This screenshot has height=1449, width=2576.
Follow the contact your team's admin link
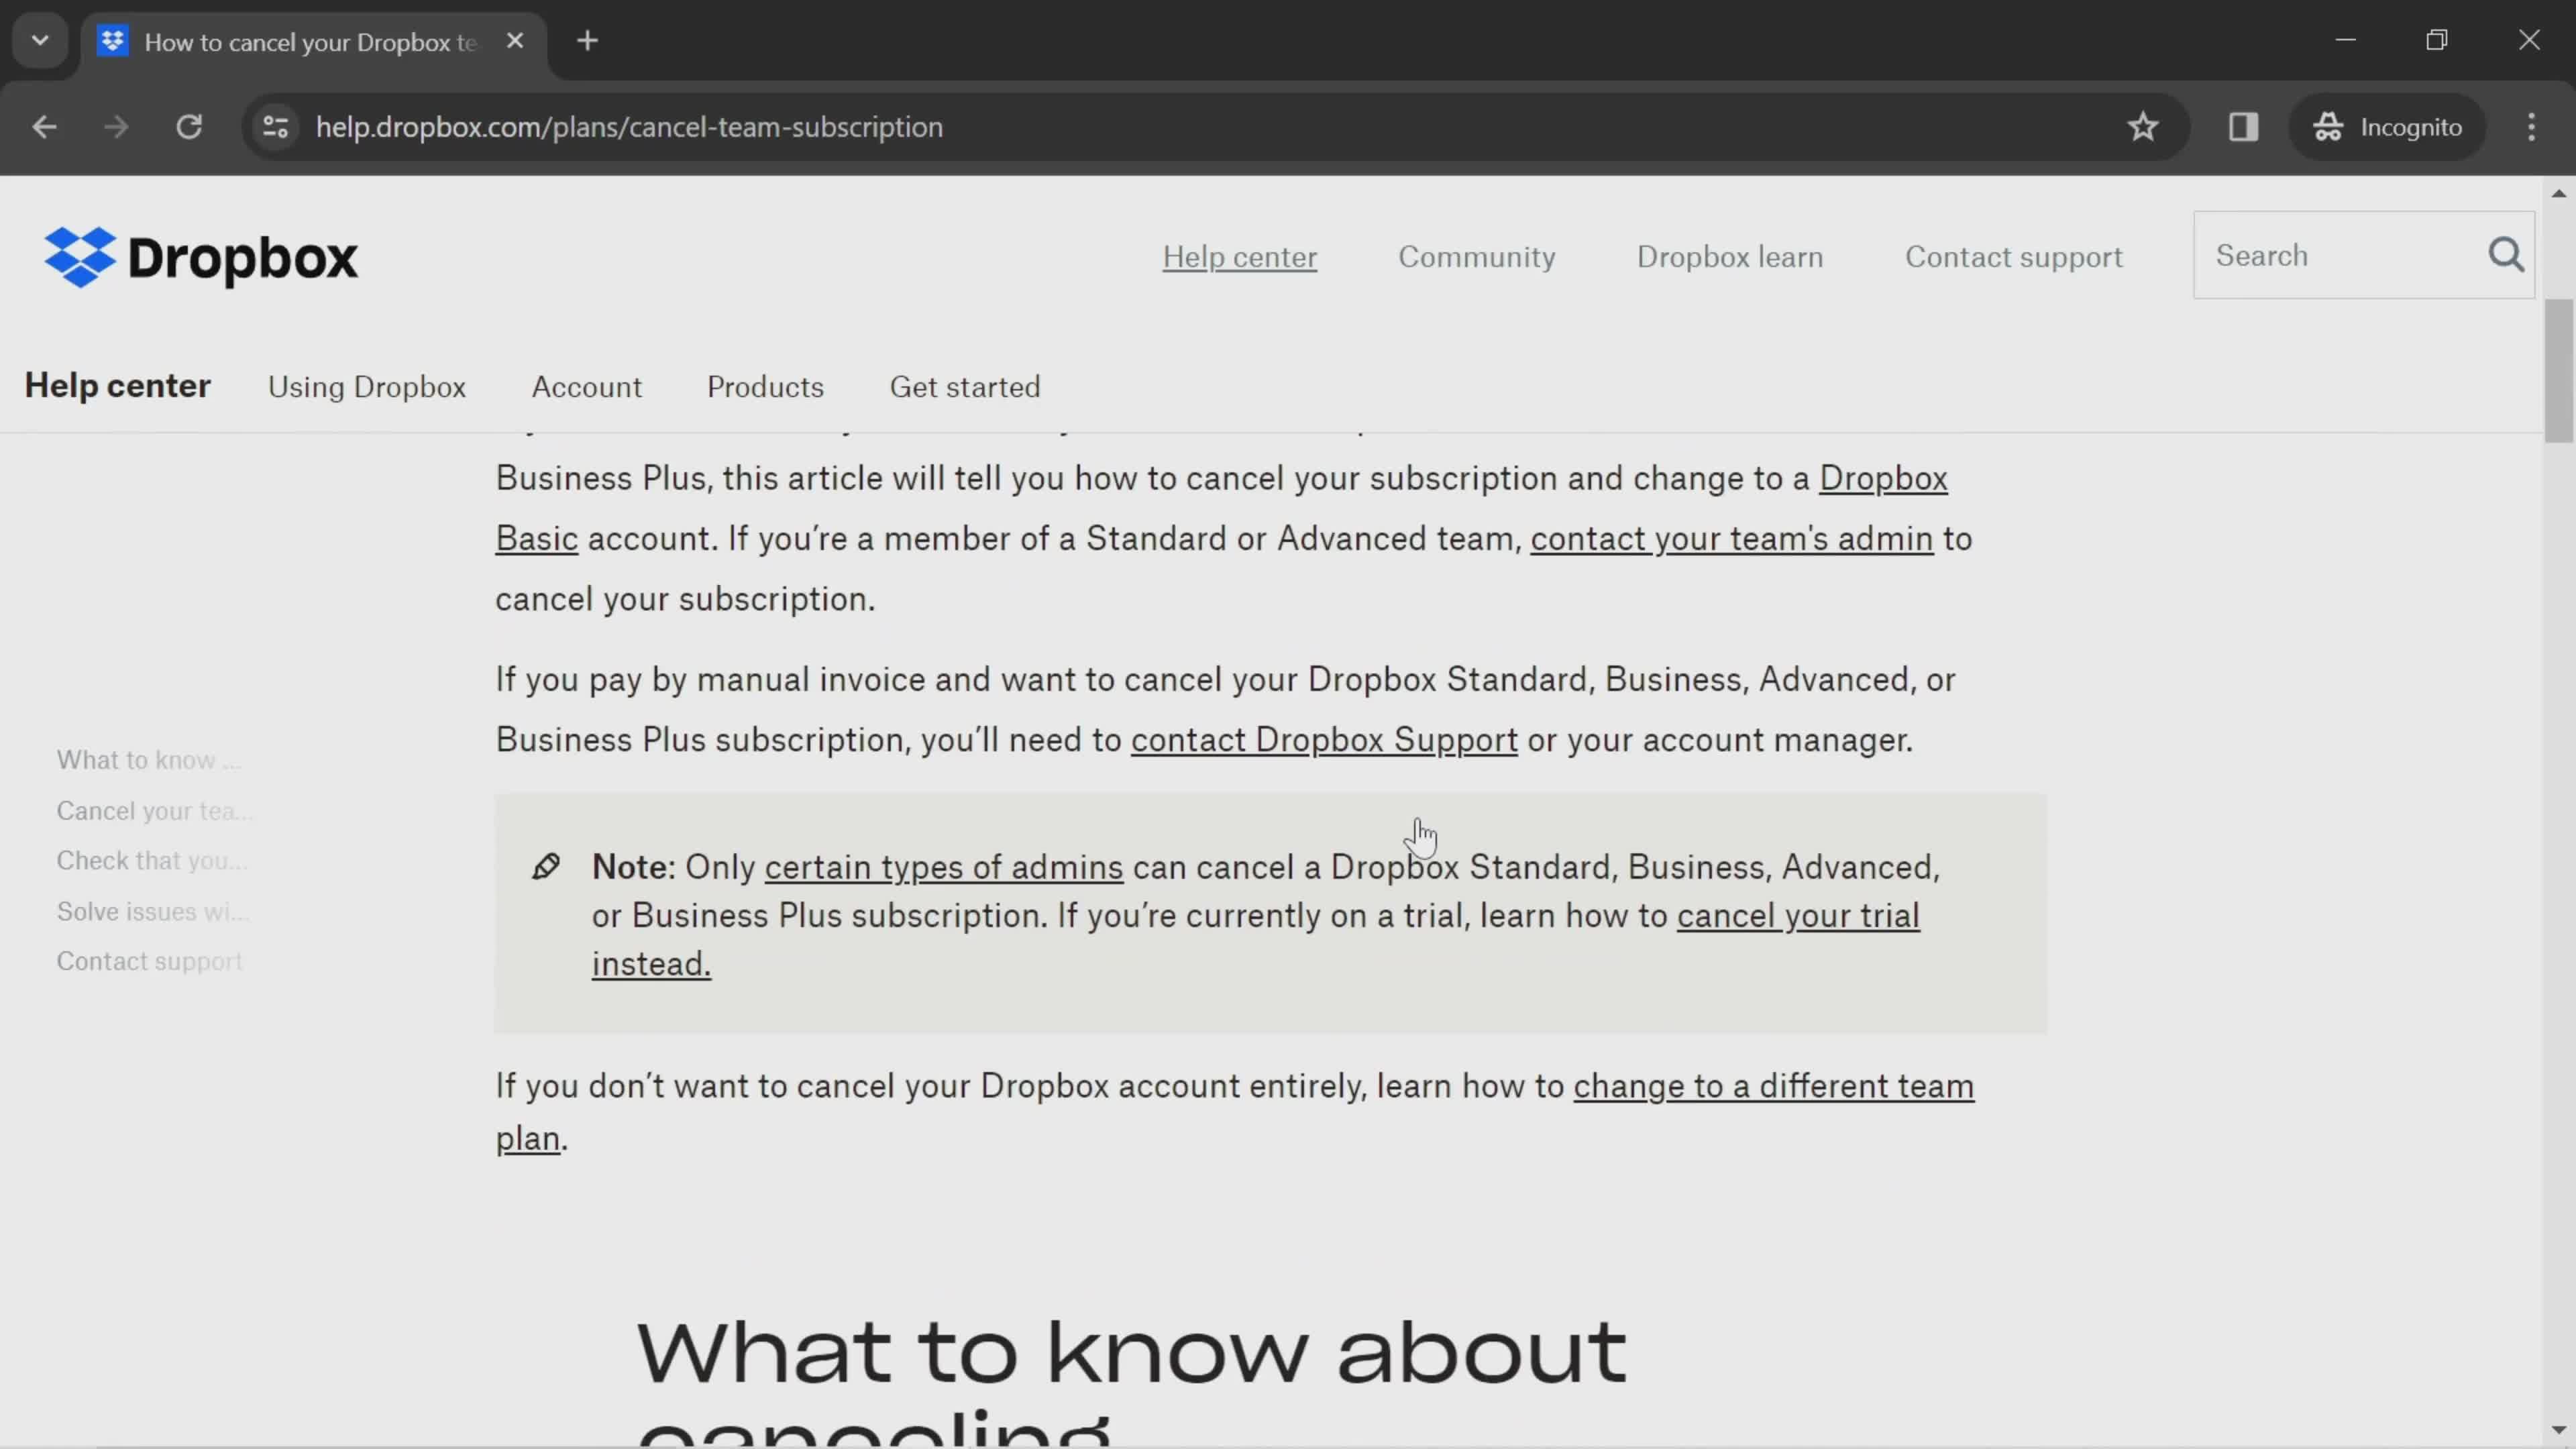pyautogui.click(x=1731, y=539)
